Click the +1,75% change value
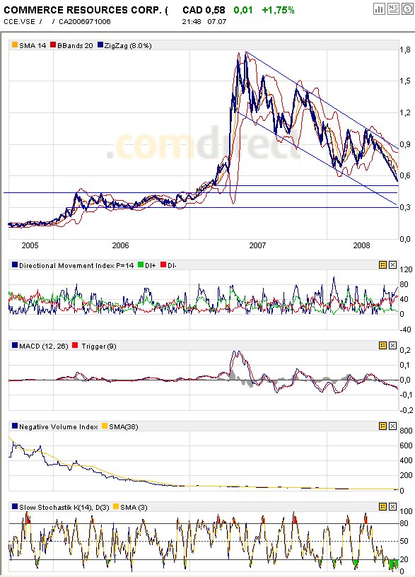Viewport: 415px width, 577px height. (278, 10)
